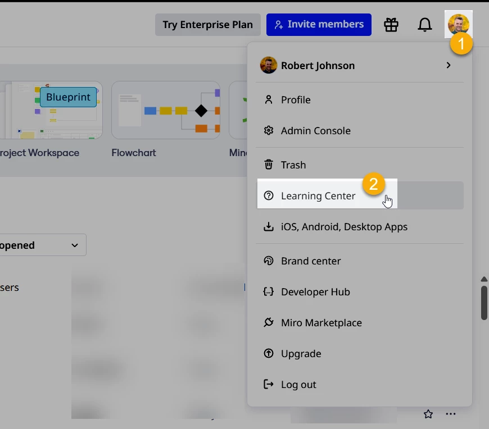This screenshot has width=489, height=429.
Task: Select iOS, Android, Desktop Apps
Action: 360,226
